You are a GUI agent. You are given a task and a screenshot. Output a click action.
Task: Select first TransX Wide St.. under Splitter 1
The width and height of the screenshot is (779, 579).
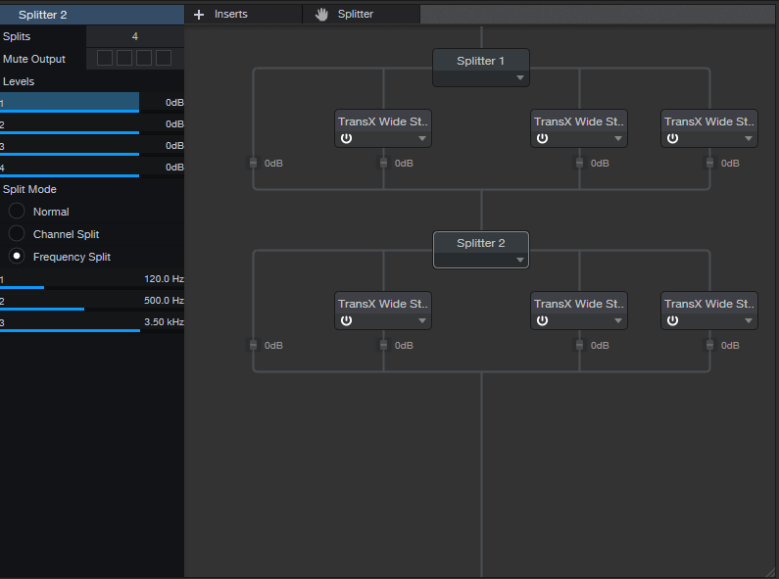383,121
